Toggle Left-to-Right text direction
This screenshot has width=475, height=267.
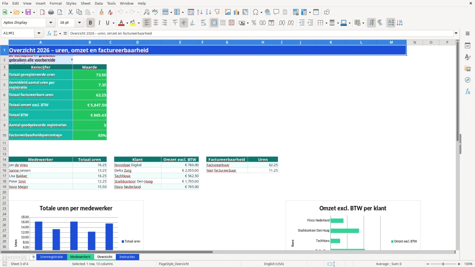371,23
